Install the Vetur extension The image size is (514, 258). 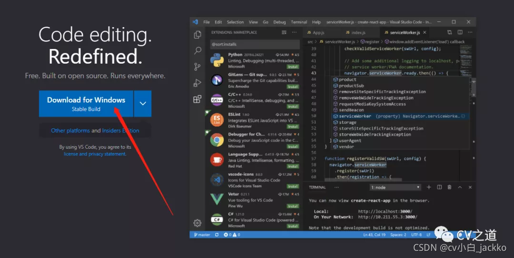(293, 206)
